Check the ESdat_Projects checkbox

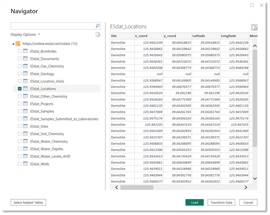point(20,104)
